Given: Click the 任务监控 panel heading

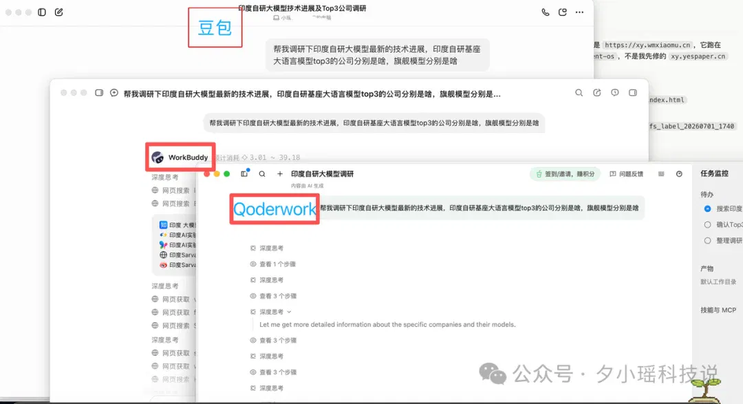Looking at the screenshot, I should pyautogui.click(x=715, y=173).
